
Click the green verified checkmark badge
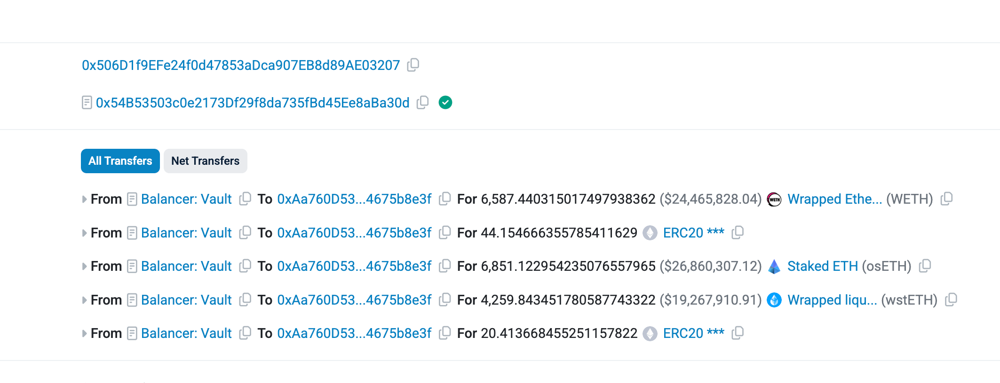[445, 102]
